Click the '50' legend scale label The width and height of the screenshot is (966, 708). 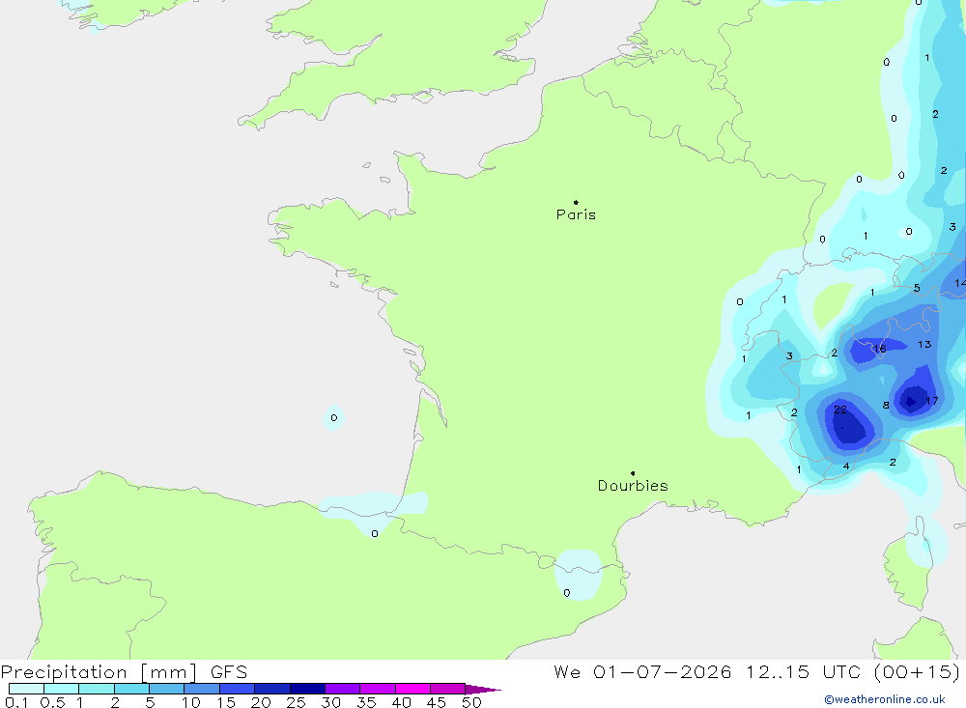[471, 702]
